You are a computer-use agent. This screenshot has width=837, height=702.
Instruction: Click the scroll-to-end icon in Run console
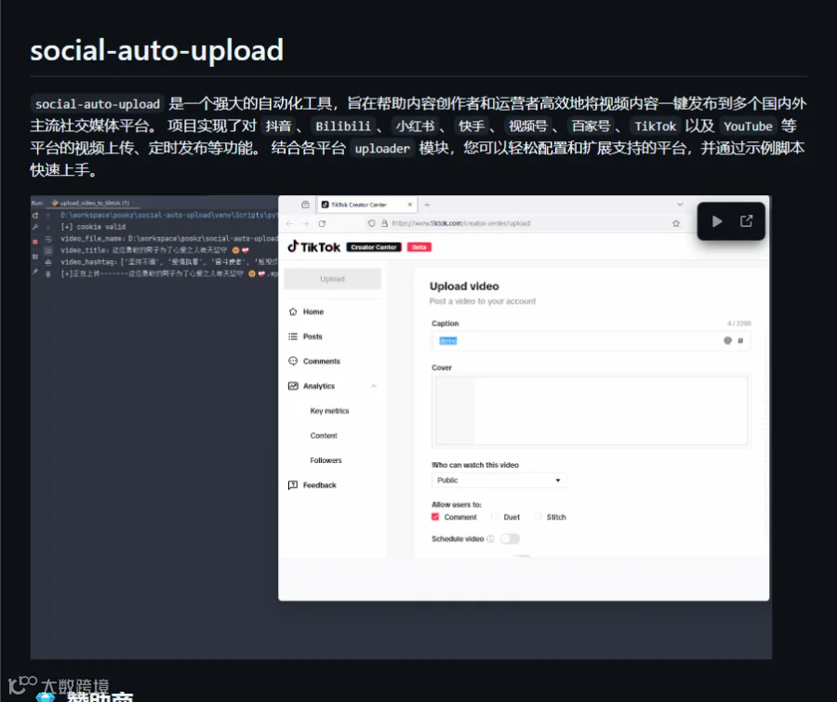click(48, 250)
